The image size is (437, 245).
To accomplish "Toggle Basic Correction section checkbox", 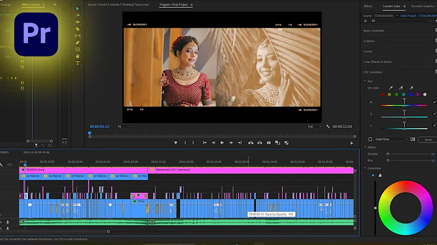I will [x=436, y=30].
